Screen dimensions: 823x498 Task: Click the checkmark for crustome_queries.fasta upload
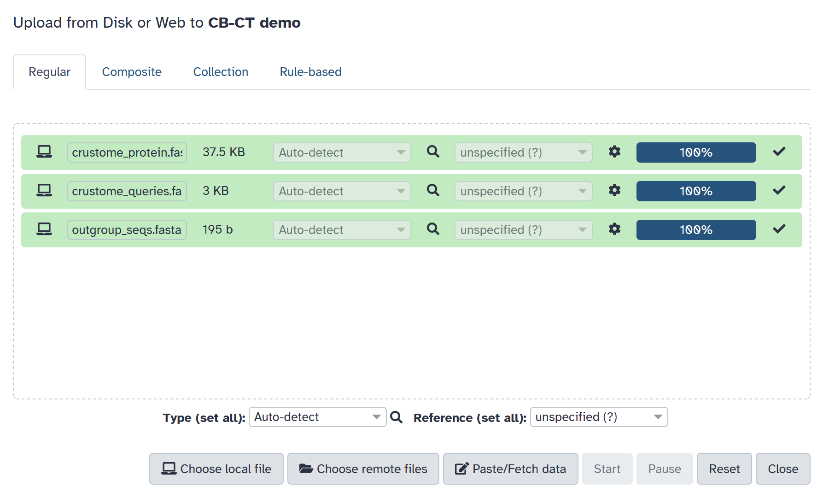(779, 190)
